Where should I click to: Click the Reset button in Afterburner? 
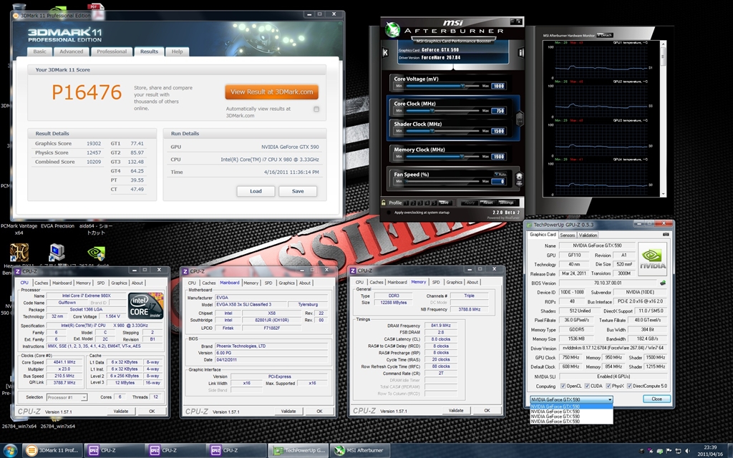point(487,203)
